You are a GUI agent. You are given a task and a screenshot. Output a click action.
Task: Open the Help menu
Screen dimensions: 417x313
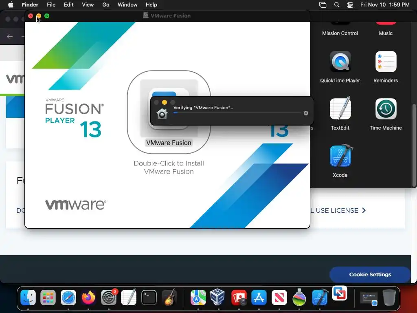(151, 5)
